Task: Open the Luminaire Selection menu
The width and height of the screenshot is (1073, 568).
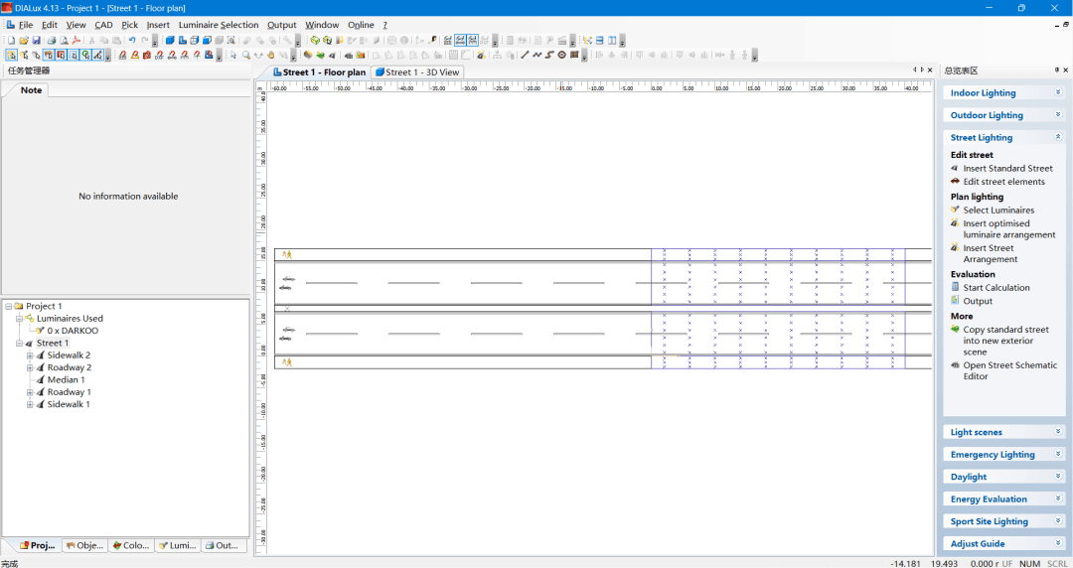Action: pos(219,25)
